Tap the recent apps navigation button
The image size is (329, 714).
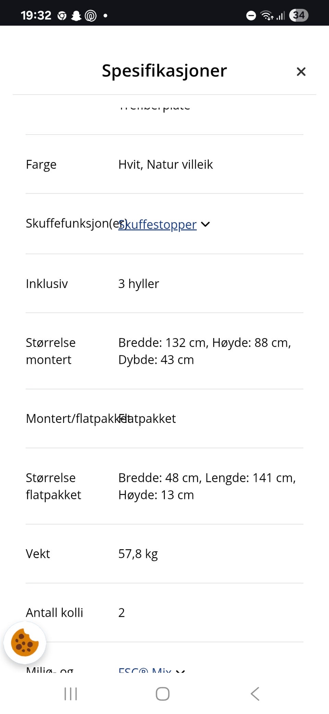[70, 694]
